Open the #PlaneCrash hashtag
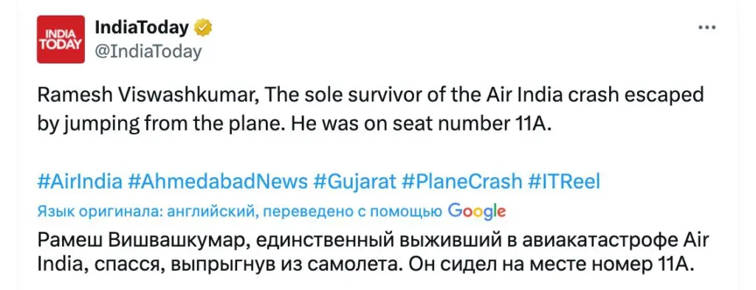This screenshot has height=290, width=756. point(461,182)
